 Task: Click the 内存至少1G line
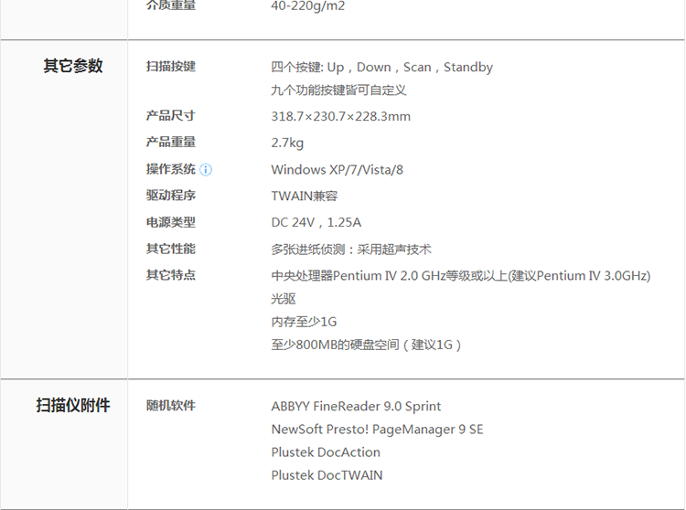point(304,322)
